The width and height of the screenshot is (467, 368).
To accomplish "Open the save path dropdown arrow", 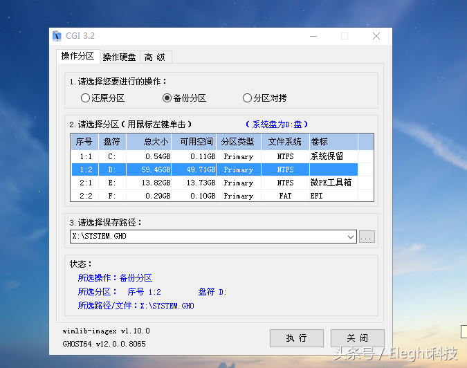I will 351,237.
